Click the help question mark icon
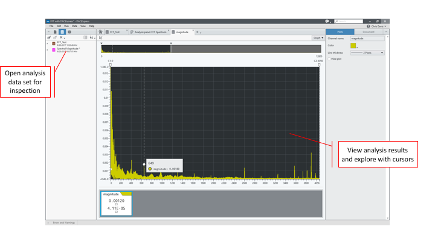435x244 pixels. tap(369, 27)
